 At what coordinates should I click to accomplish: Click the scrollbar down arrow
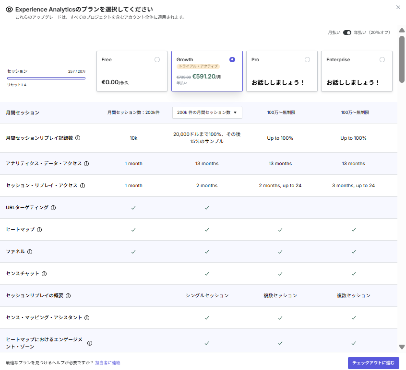click(402, 347)
